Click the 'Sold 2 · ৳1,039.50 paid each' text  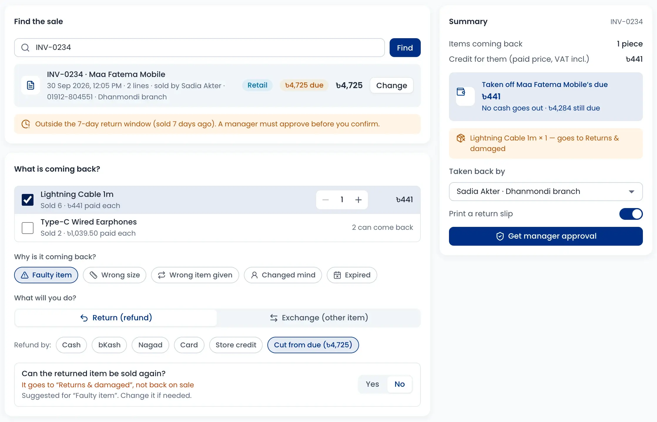(x=88, y=233)
